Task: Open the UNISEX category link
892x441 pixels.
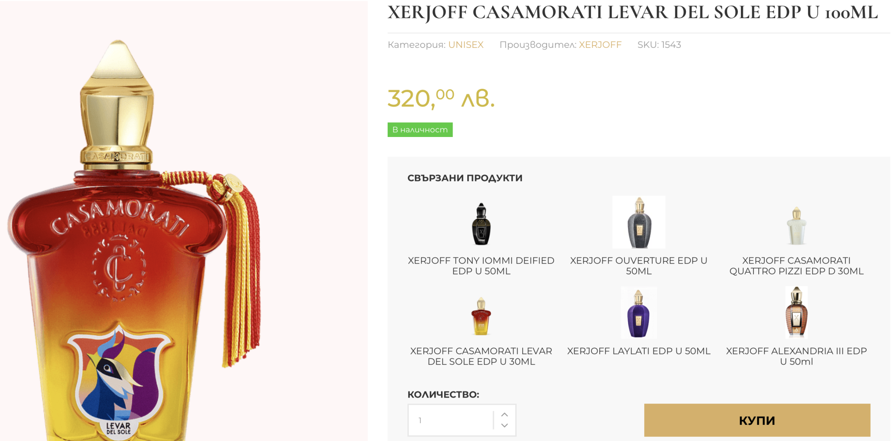Action: tap(466, 45)
